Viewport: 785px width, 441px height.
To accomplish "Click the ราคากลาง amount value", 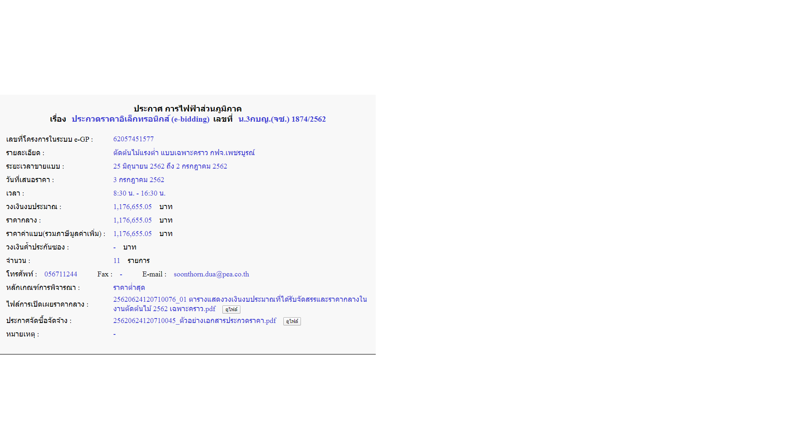I will [x=132, y=220].
